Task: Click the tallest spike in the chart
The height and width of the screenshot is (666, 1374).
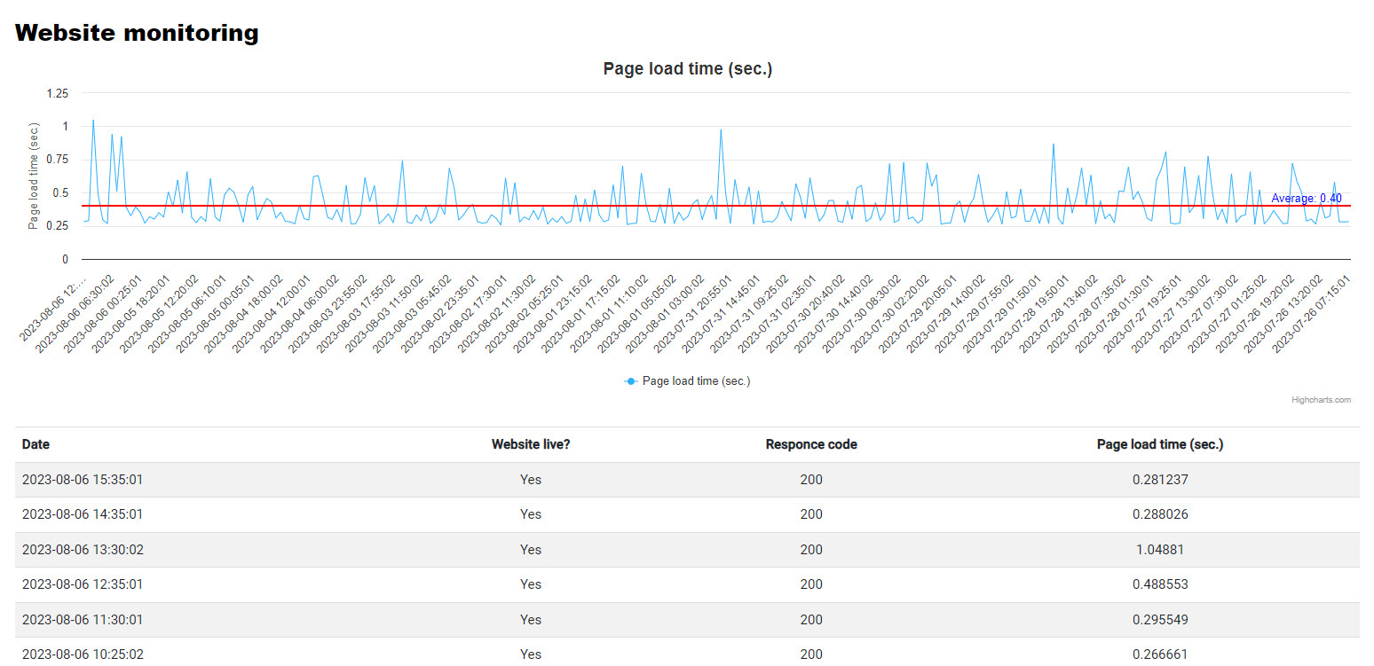Action: point(93,121)
